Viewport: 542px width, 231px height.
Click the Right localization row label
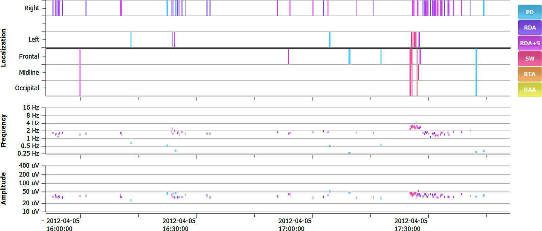[x=31, y=8]
